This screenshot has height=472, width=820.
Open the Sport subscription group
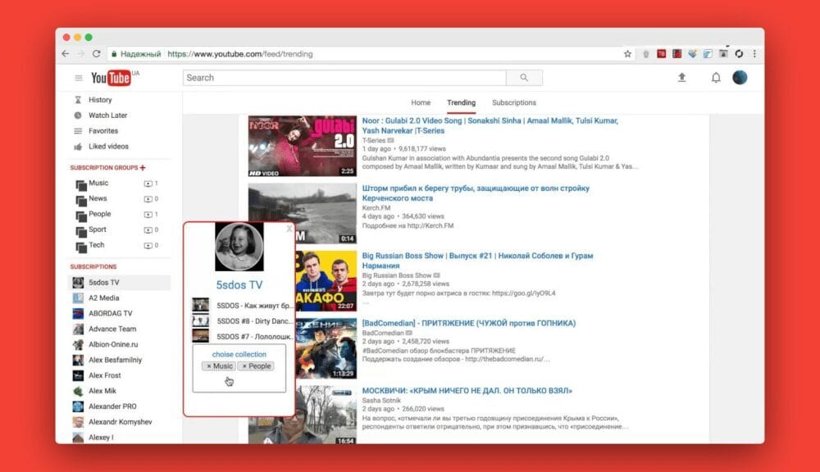98,229
